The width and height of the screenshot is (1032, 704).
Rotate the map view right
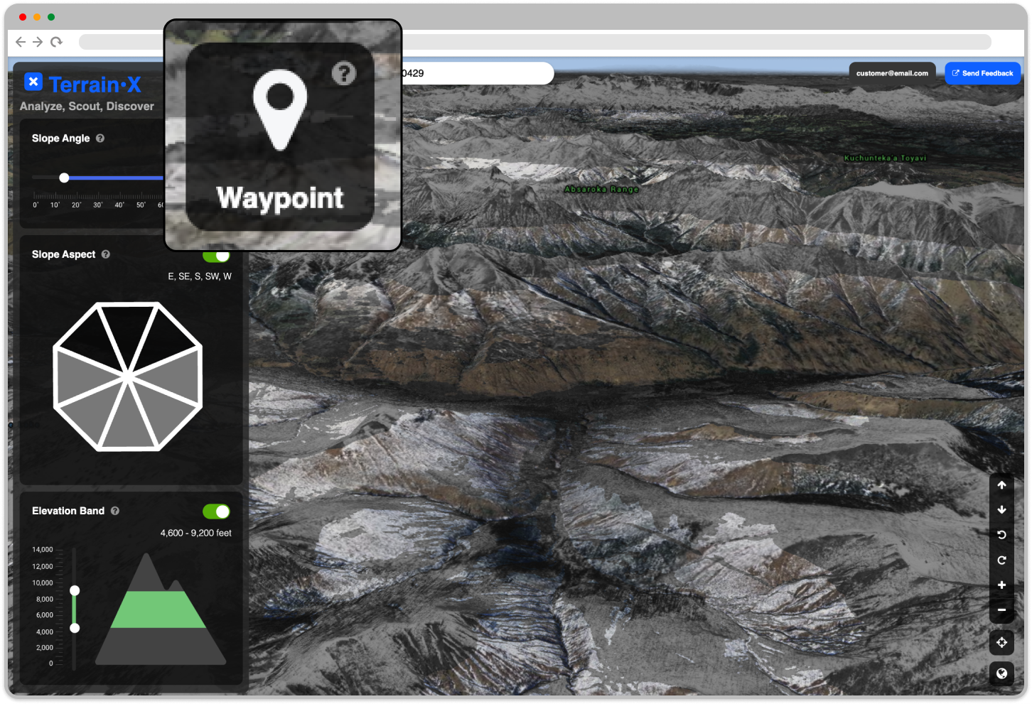click(x=1001, y=559)
